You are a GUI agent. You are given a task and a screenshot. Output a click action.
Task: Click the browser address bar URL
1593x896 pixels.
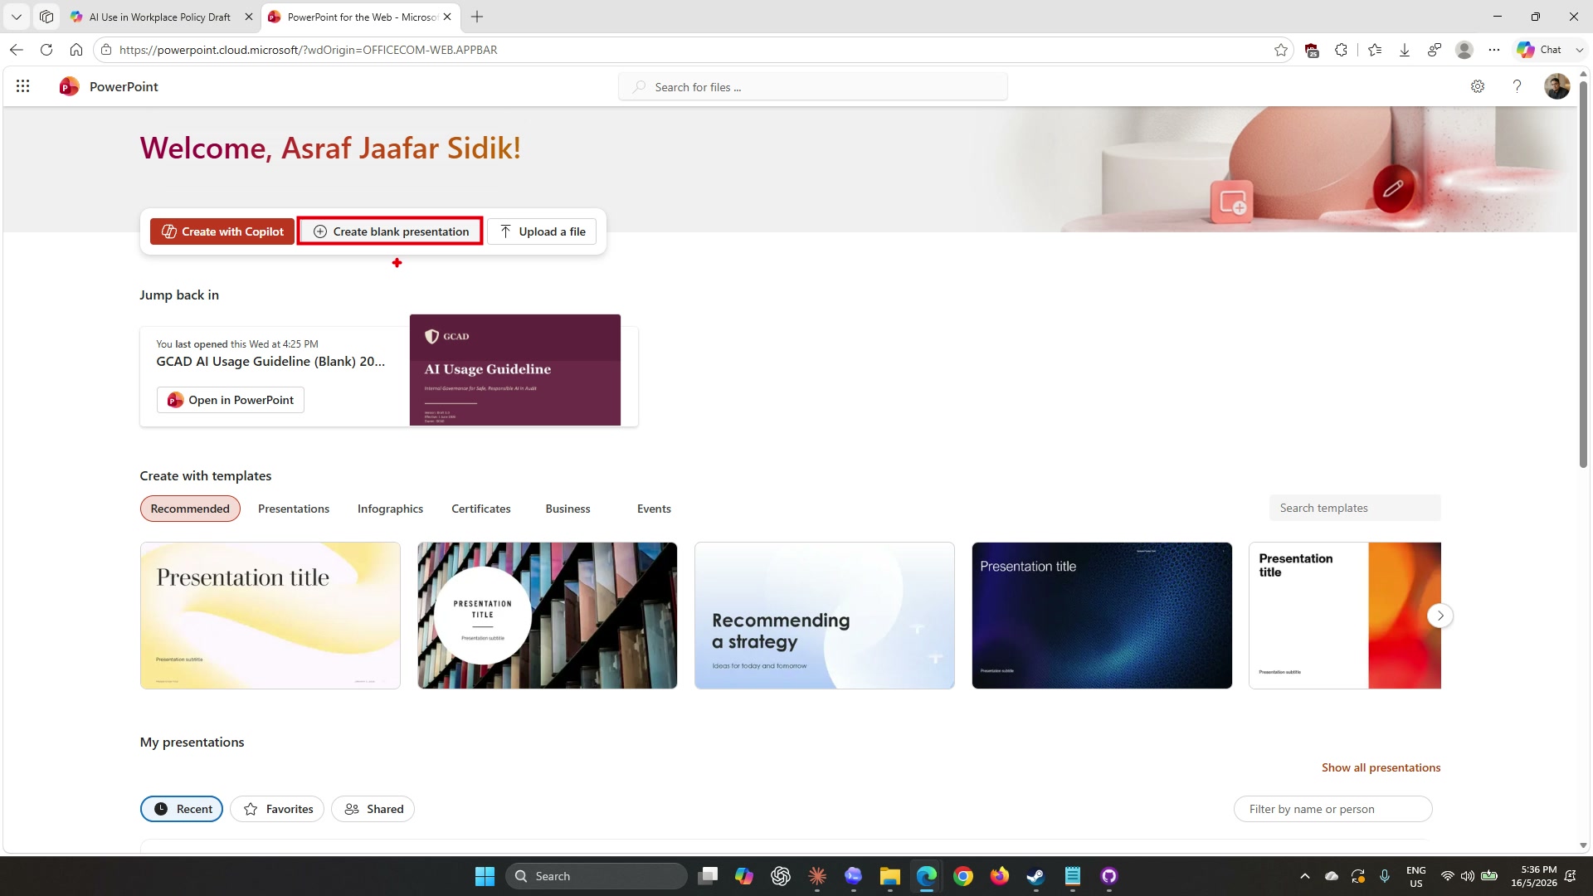tap(309, 50)
